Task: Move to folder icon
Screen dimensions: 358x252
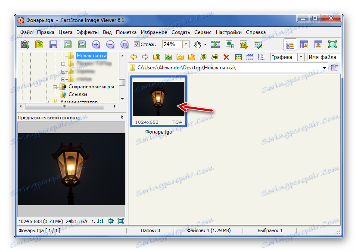Action: (x=215, y=57)
